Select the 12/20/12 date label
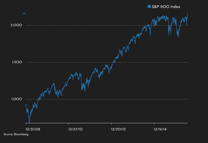This screenshot has width=208, height=143. [x=119, y=128]
